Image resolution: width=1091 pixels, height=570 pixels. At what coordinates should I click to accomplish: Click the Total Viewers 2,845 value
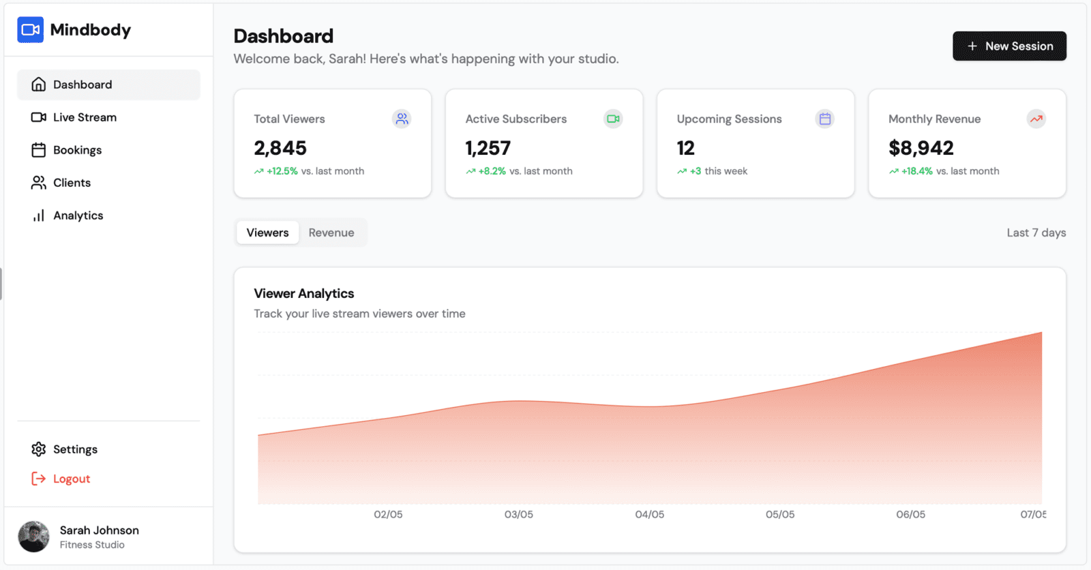[x=280, y=148]
